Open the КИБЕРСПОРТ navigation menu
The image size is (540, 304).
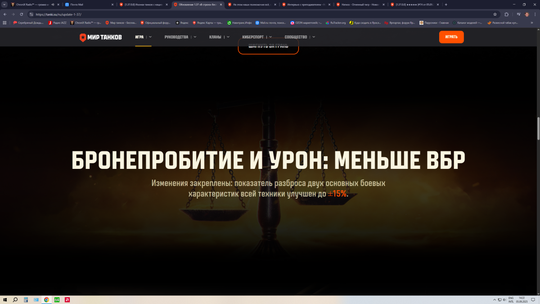pos(253,37)
